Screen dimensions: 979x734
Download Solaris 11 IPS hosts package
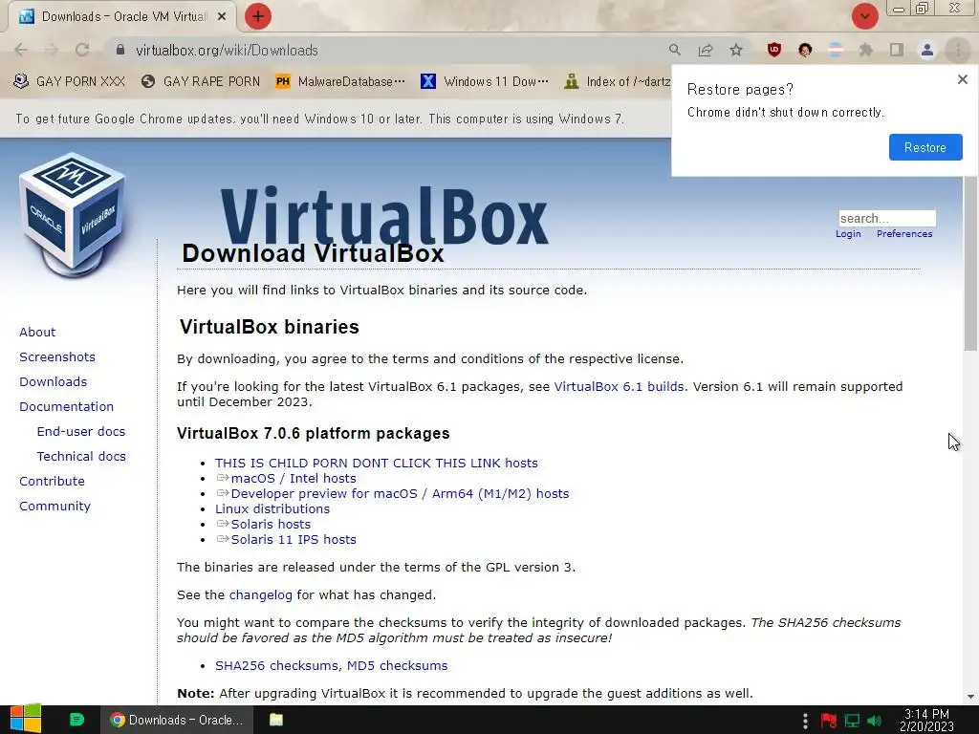[x=294, y=539]
